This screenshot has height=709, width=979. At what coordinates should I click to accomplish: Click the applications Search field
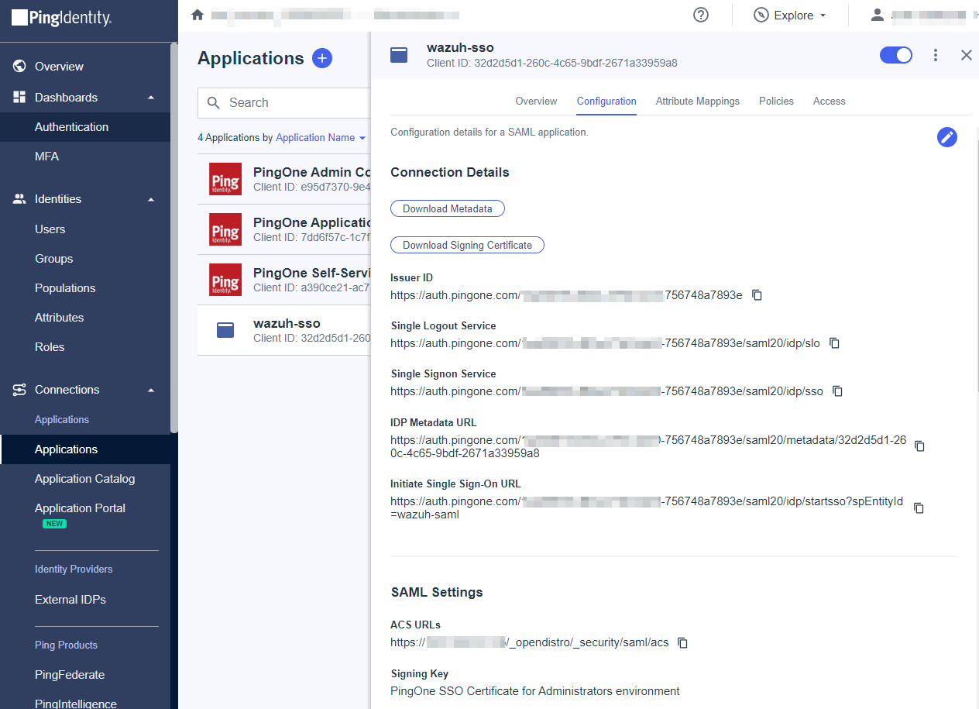pos(284,103)
